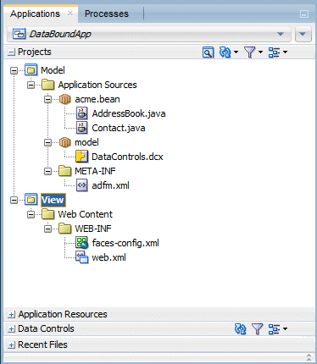Click the WEB-INF folder icon
Screen dimensions: 317x364
click(x=64, y=229)
